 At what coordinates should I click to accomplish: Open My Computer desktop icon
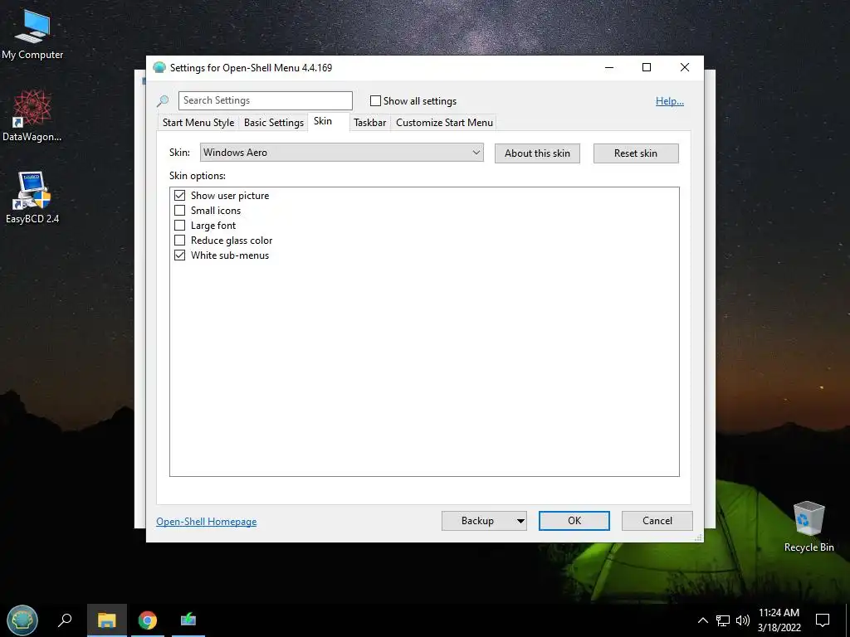point(32,34)
